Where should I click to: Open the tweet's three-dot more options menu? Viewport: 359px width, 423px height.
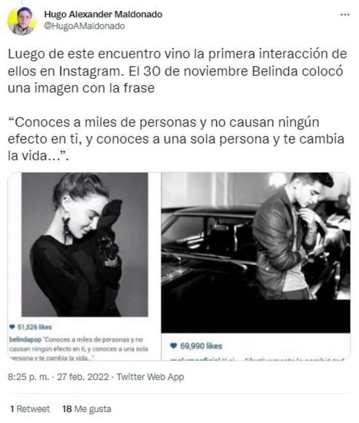(x=345, y=14)
